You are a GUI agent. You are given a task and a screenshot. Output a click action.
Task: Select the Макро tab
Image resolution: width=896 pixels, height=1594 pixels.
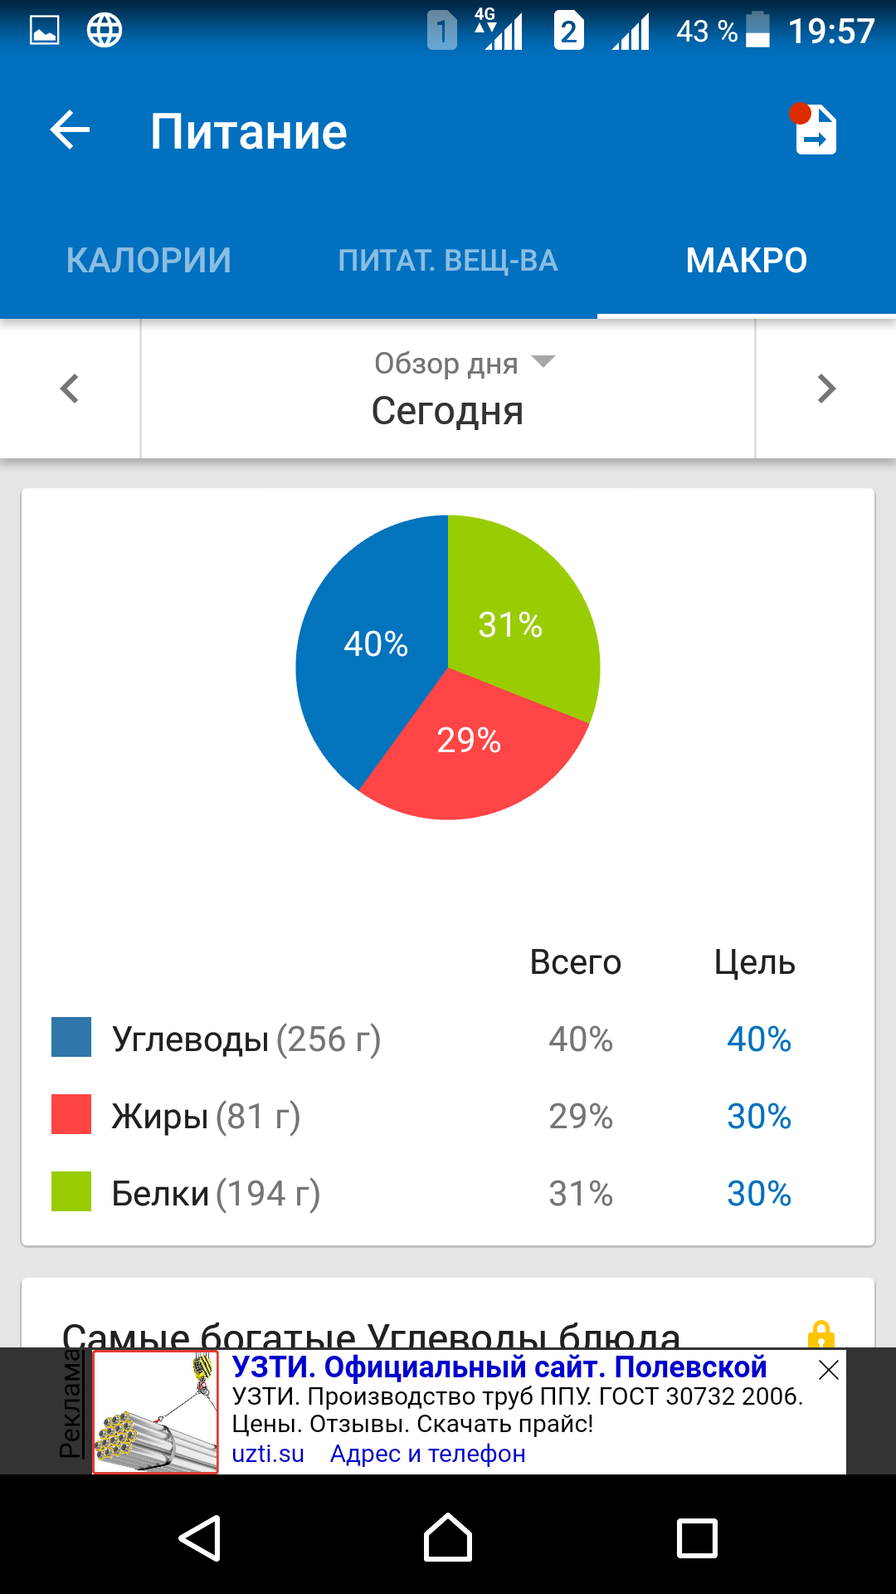[746, 261]
